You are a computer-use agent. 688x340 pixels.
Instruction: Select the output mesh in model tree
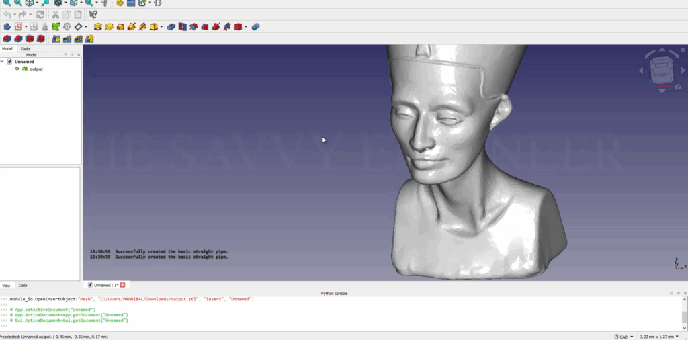point(36,69)
